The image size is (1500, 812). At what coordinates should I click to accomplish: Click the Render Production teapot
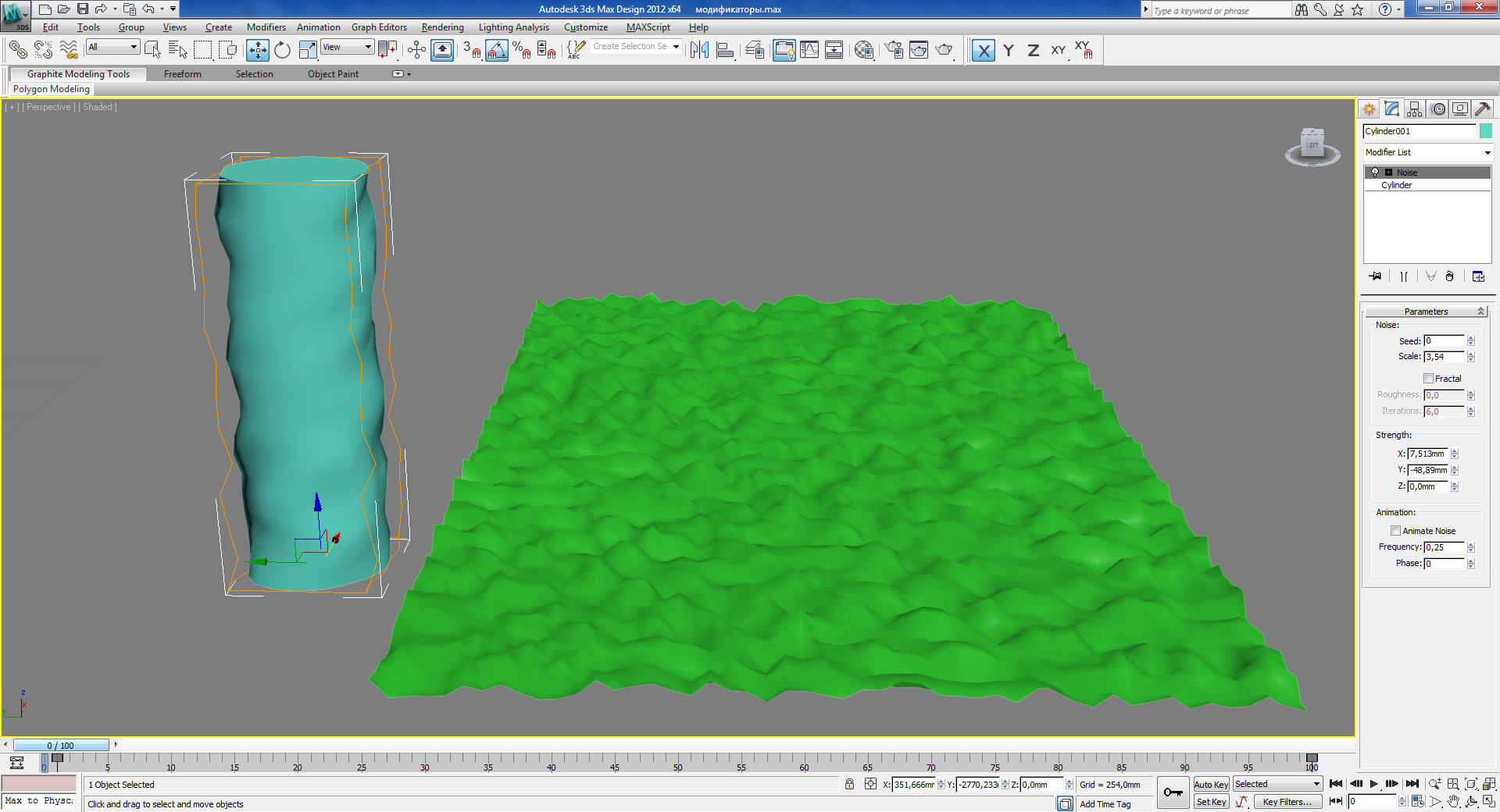coord(945,50)
